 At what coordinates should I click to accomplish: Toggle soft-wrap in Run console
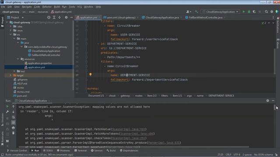[13, 117]
